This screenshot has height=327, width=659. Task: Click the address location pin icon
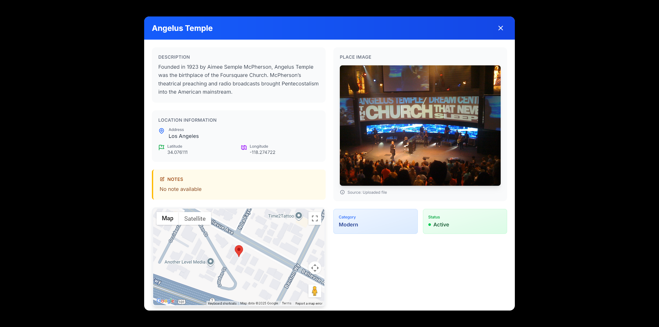pyautogui.click(x=161, y=131)
